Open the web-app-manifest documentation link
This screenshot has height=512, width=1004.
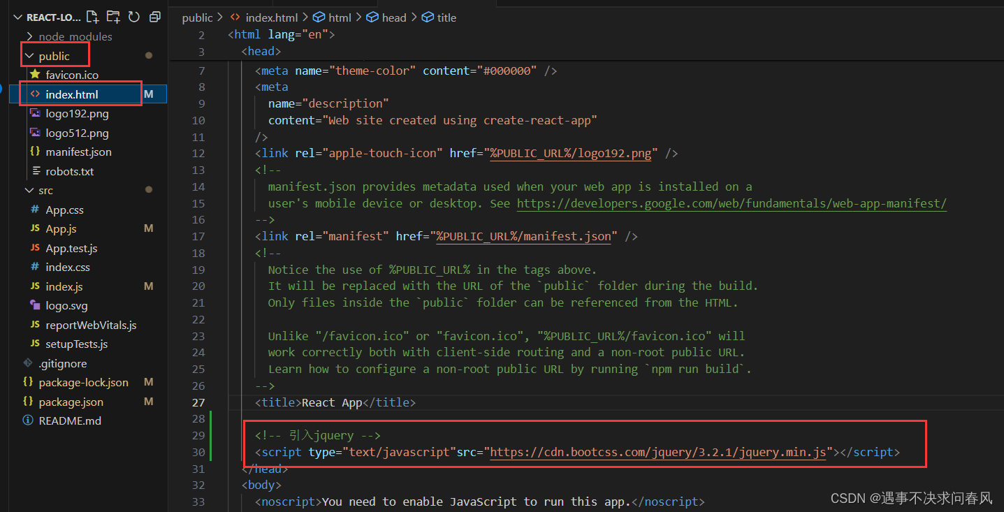732,203
